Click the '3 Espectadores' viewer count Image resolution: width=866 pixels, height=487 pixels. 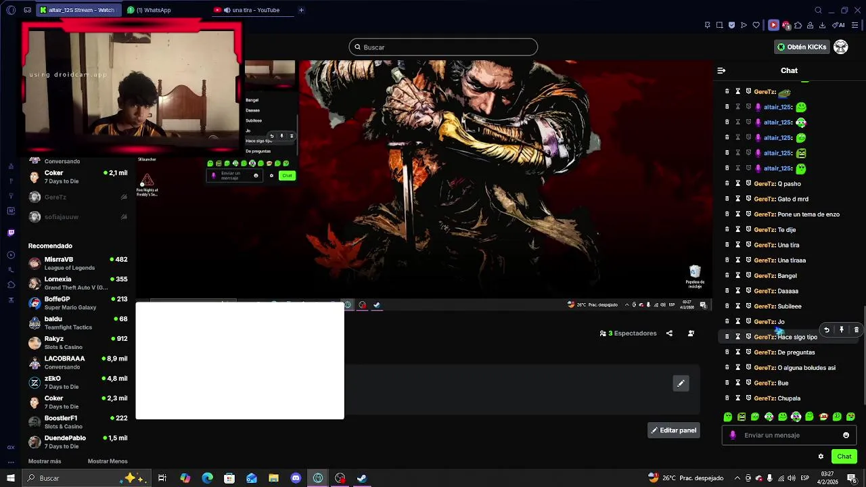click(x=628, y=333)
